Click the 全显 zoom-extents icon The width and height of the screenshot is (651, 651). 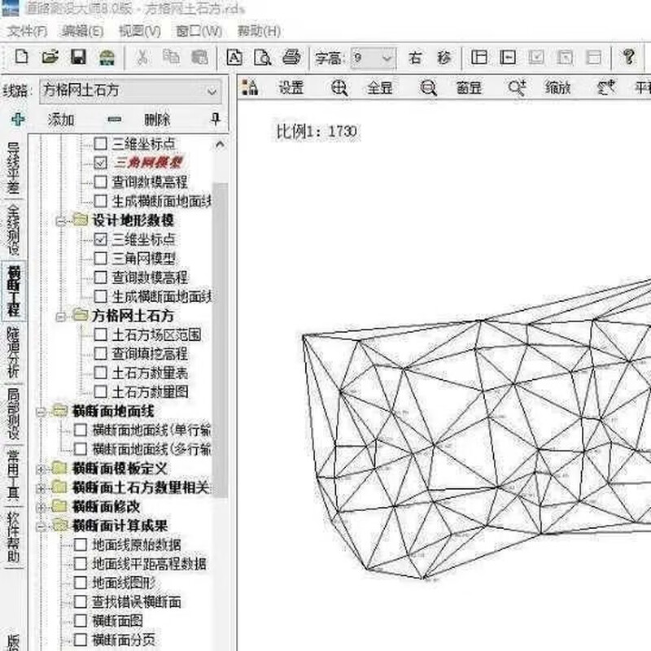point(340,89)
